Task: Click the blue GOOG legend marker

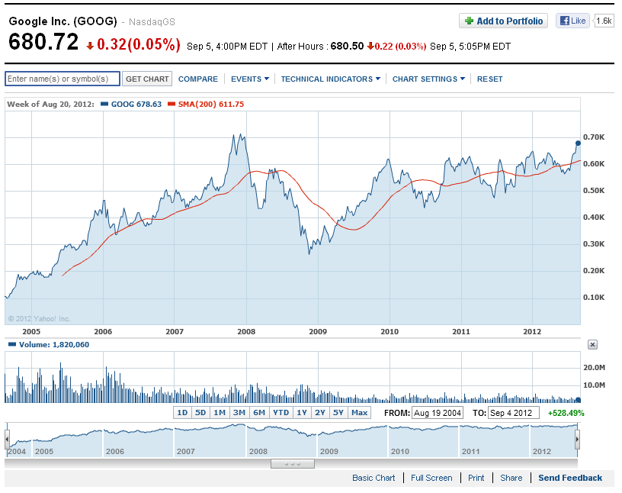Action: (104, 104)
